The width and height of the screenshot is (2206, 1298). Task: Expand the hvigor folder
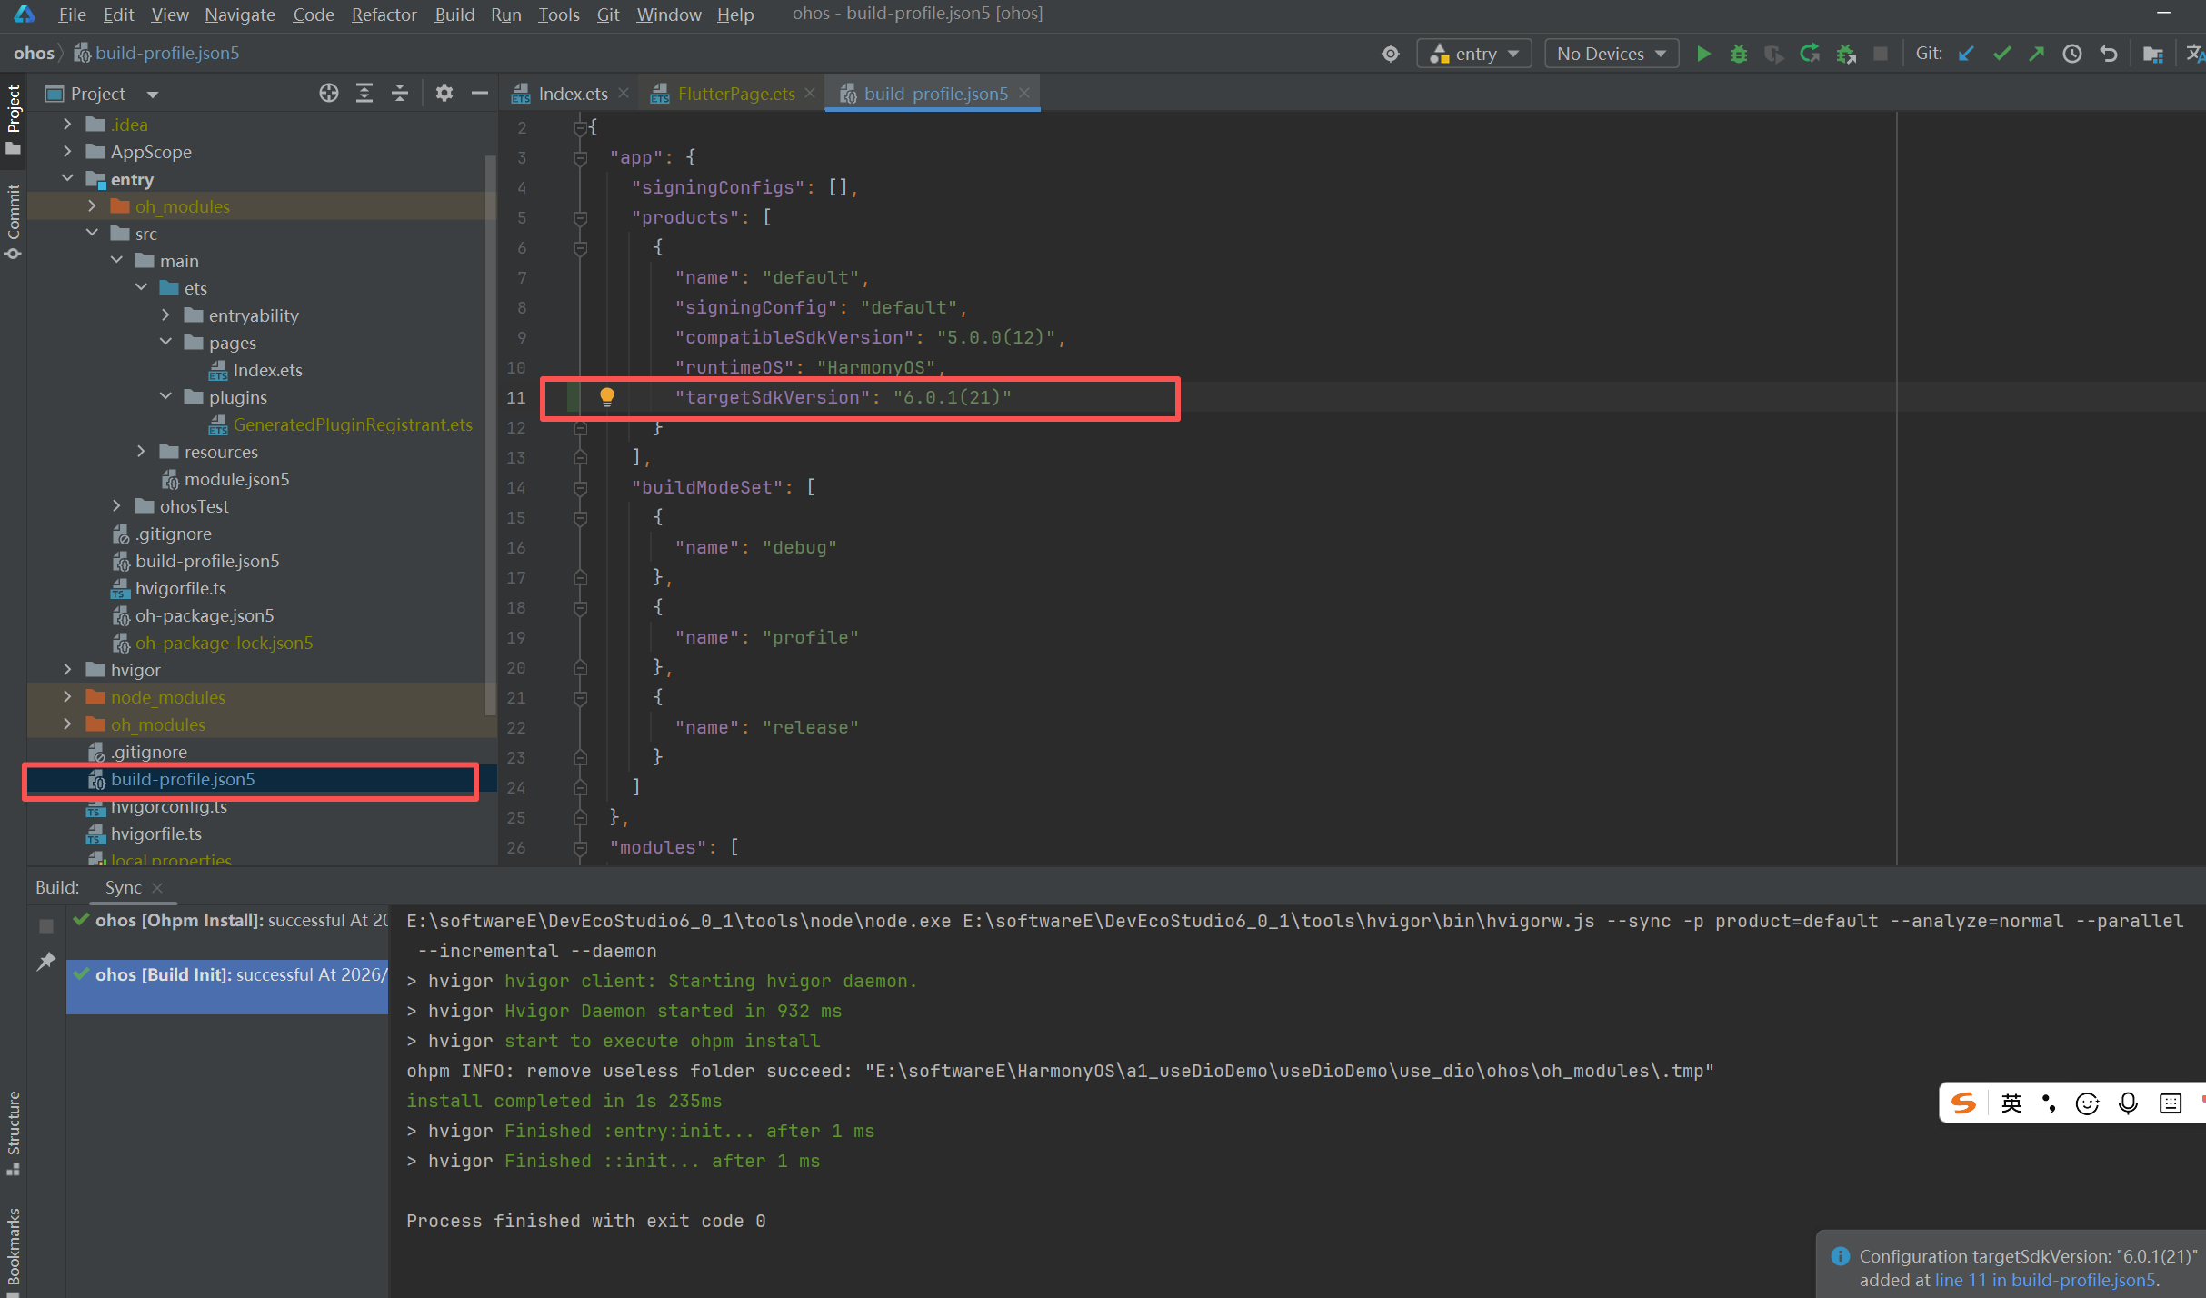point(67,670)
